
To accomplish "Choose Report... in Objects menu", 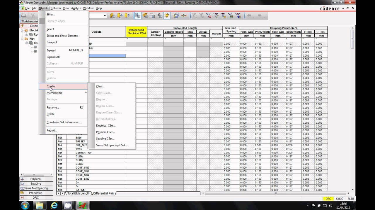I will 64,130.
